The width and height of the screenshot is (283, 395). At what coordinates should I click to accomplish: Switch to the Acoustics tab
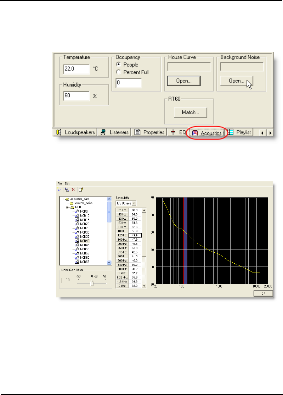coord(206,133)
